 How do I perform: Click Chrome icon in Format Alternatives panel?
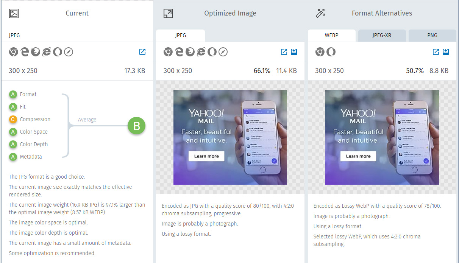tap(320, 52)
